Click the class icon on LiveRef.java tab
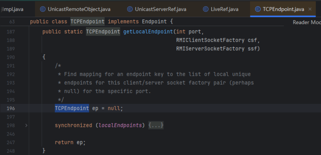 [206, 9]
